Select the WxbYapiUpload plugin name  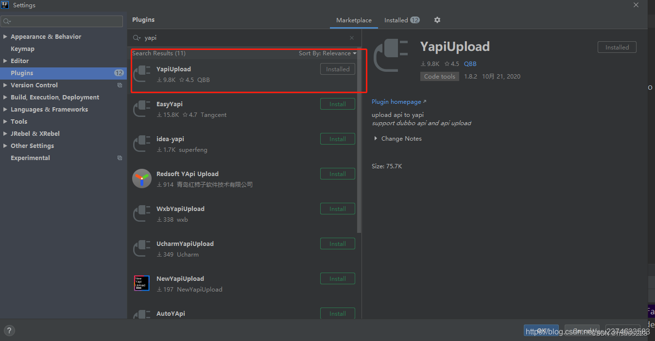(180, 209)
